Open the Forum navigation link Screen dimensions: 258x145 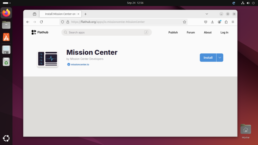tap(191, 33)
